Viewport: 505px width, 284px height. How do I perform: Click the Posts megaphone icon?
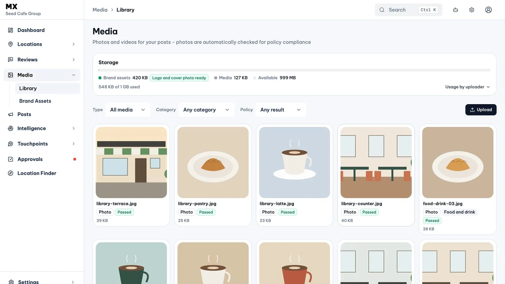click(10, 114)
